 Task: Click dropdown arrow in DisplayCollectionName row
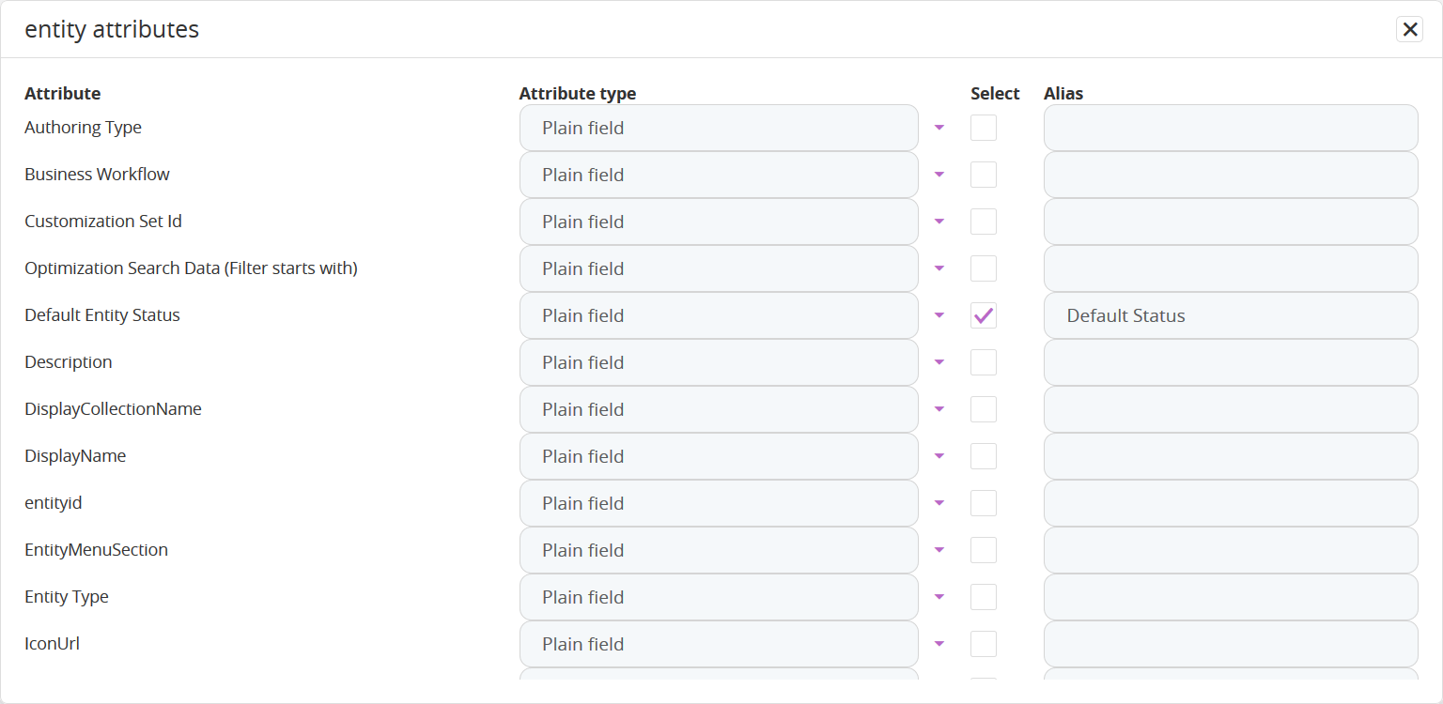939,409
